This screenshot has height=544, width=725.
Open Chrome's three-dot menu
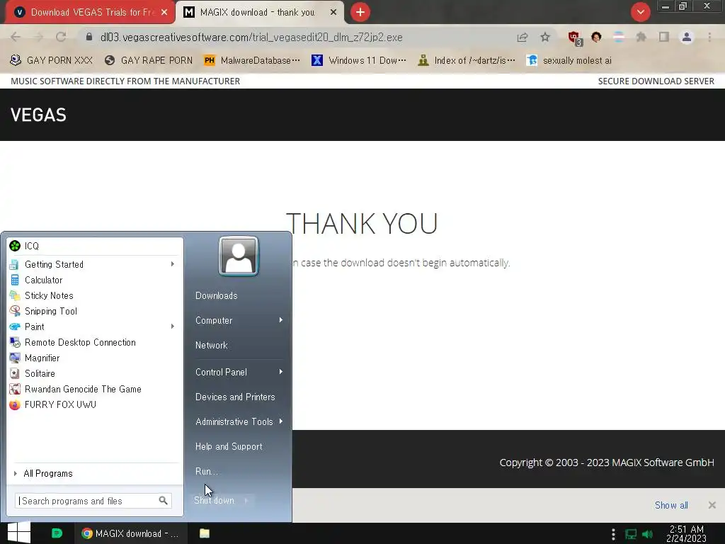[x=709, y=37]
